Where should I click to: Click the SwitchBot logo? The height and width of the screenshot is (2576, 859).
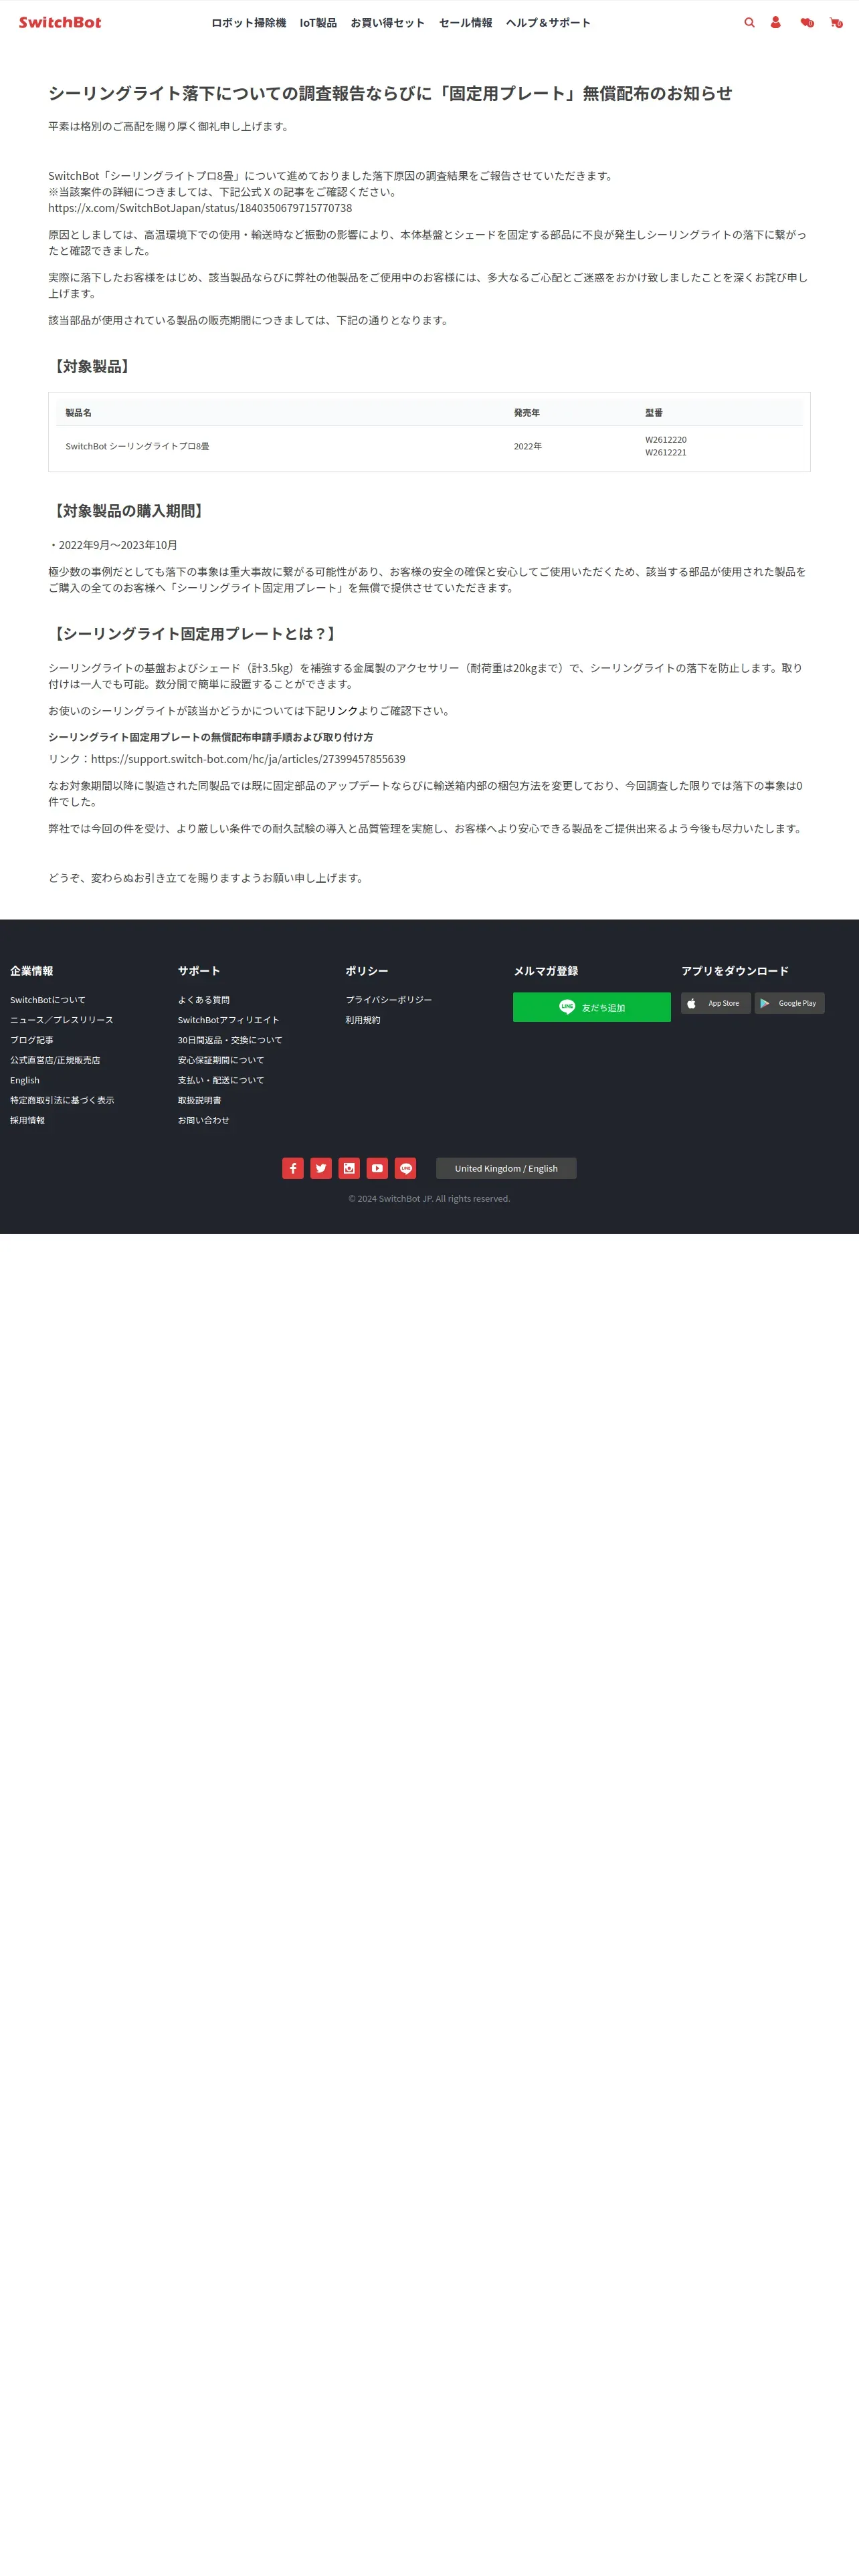[x=60, y=22]
